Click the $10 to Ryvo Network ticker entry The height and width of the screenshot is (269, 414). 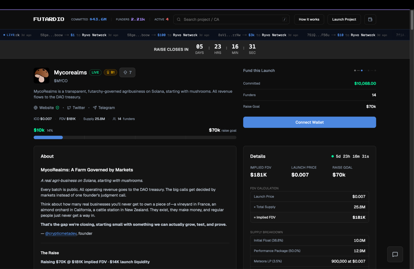(x=347, y=35)
